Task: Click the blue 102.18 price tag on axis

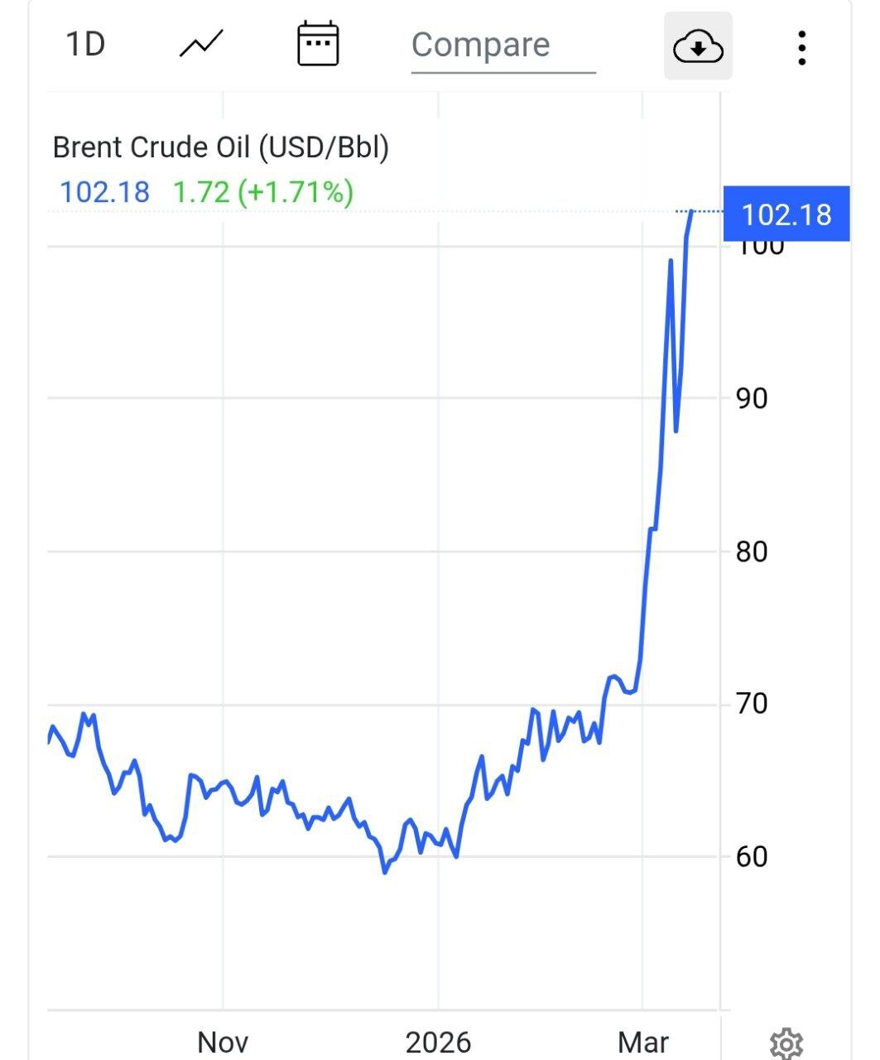Action: [x=786, y=214]
